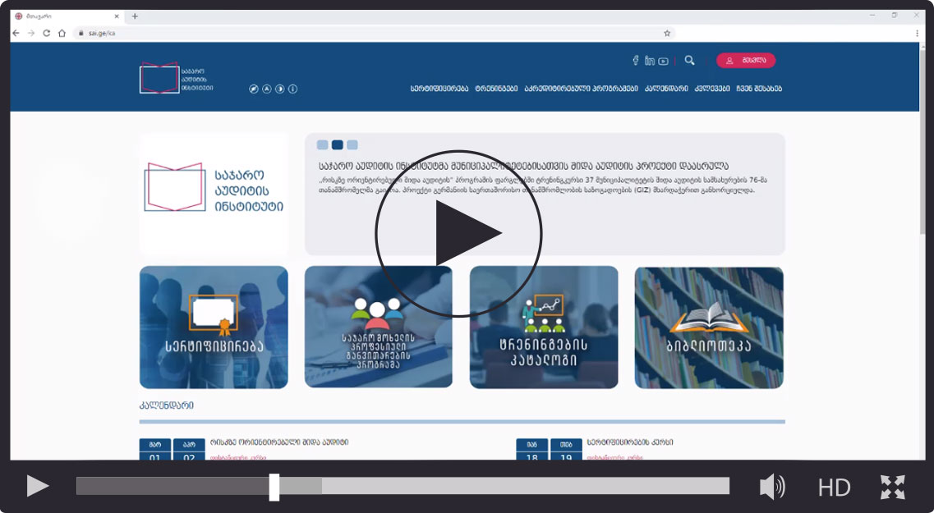Image resolution: width=934 pixels, height=513 pixels.
Task: Open the ბიბლიოთეკა library tile
Action: (x=709, y=327)
